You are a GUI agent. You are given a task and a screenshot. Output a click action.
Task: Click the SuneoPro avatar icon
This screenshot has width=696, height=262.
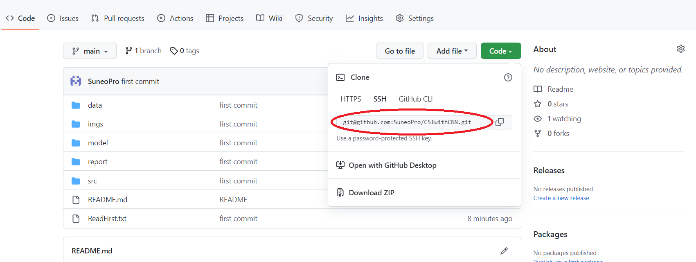(x=76, y=81)
